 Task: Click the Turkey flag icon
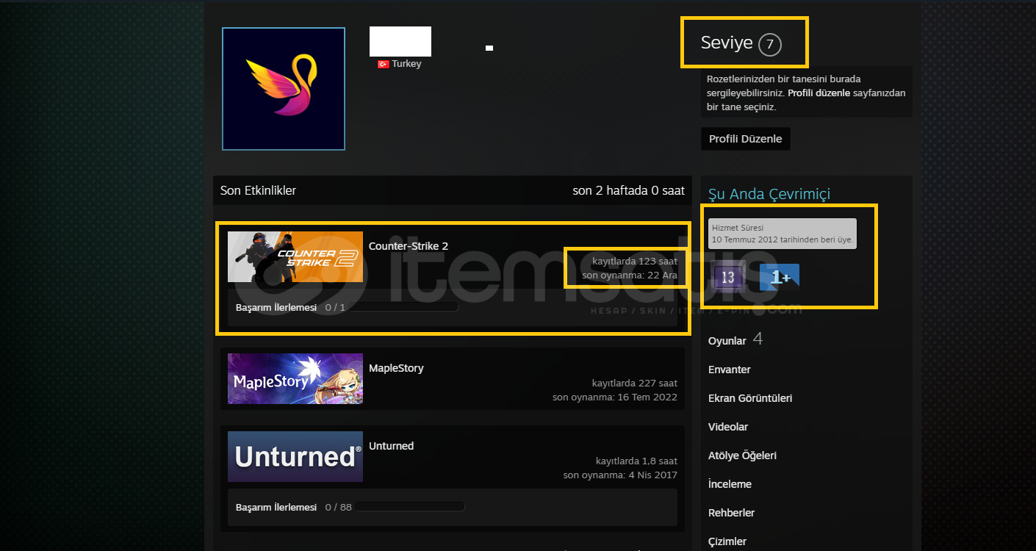pyautogui.click(x=383, y=64)
